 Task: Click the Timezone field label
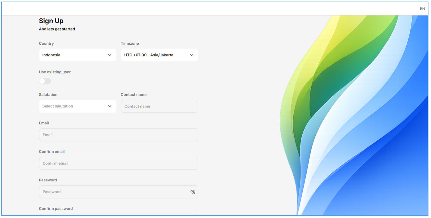click(x=130, y=43)
